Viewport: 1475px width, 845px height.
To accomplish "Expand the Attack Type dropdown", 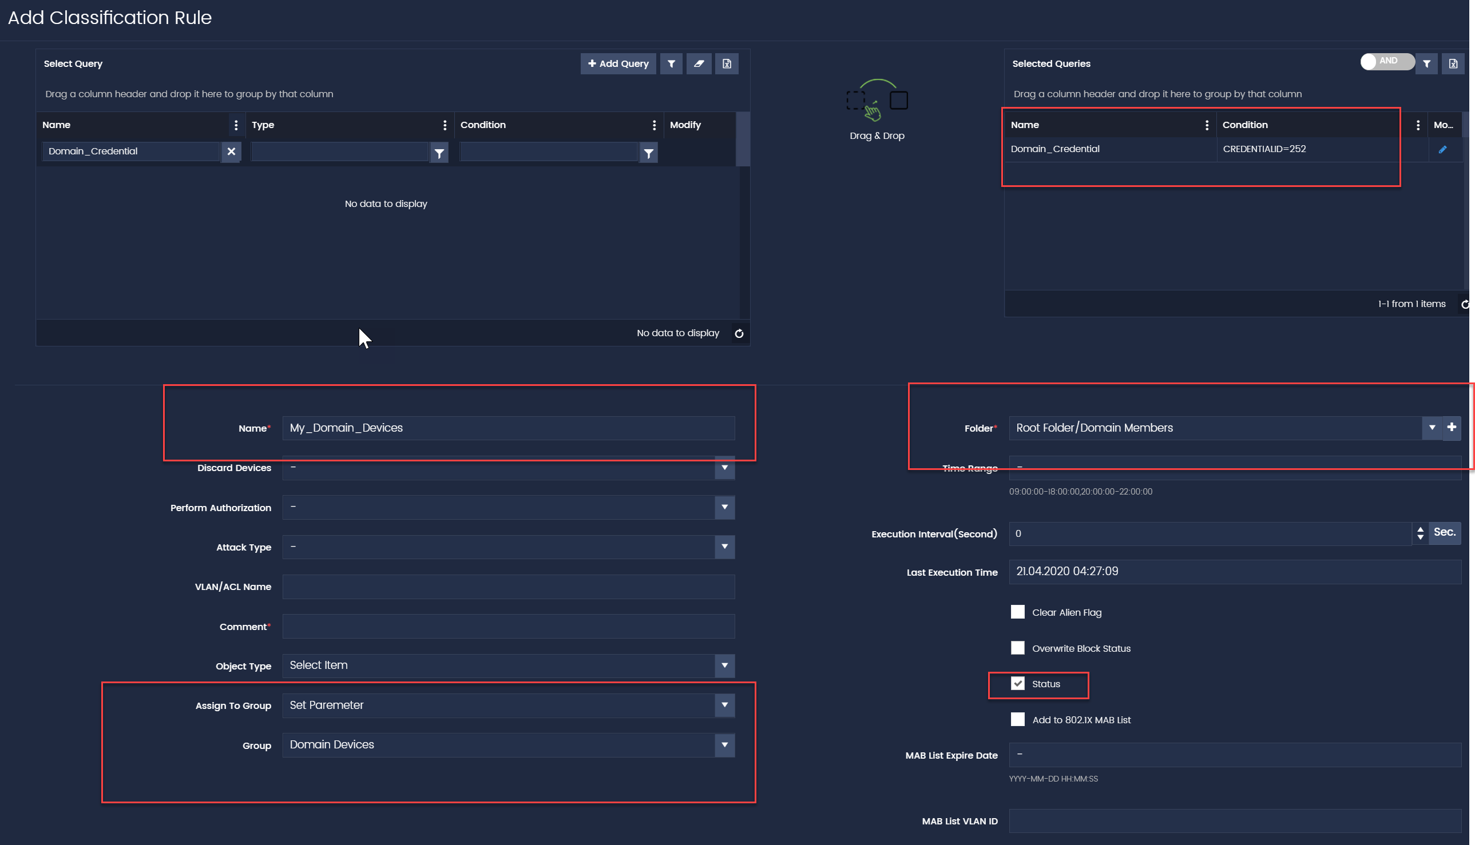I will (725, 547).
